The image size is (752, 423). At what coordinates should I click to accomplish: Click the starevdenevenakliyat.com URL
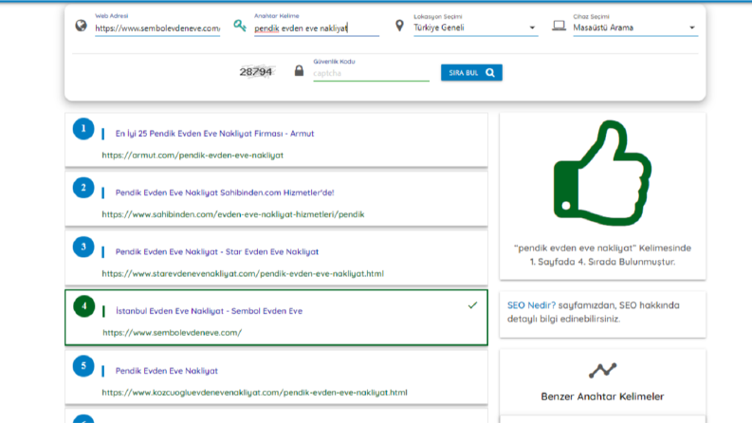[x=243, y=274]
